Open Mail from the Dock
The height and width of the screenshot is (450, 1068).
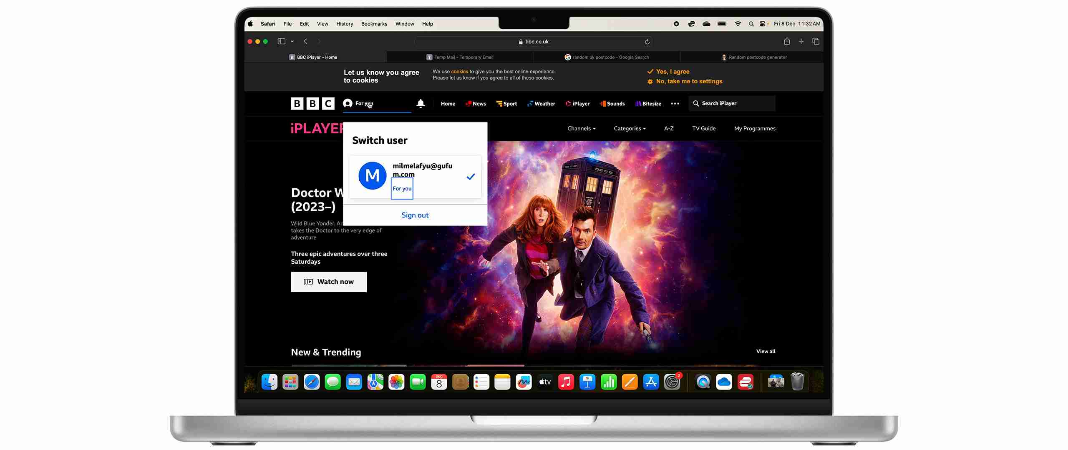pos(354,382)
